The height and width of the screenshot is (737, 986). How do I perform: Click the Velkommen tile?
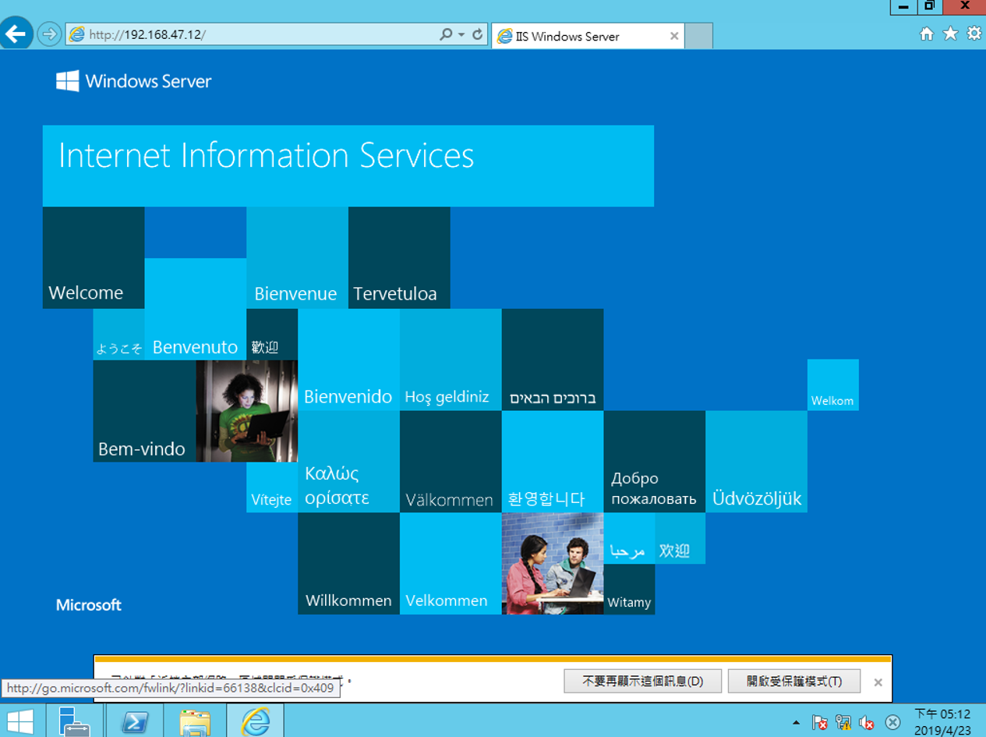pyautogui.click(x=451, y=563)
